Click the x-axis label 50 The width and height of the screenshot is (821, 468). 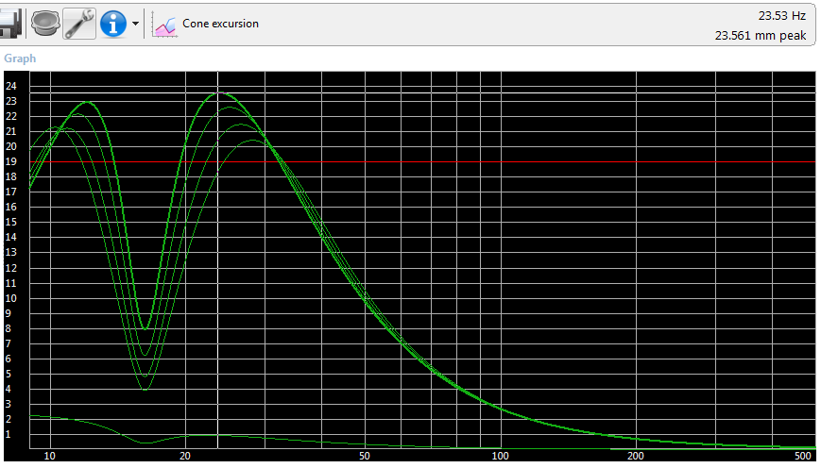pos(365,456)
